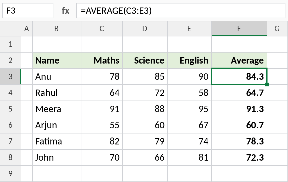The width and height of the screenshot is (288, 182).
Task: Click Meera's Science score 88
Action: [145, 109]
